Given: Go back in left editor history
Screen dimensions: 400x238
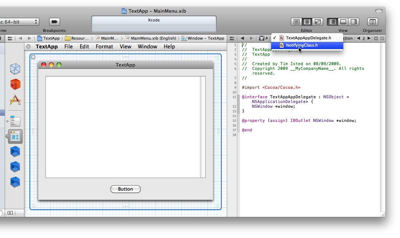Looking at the screenshot, I should click(x=20, y=38).
